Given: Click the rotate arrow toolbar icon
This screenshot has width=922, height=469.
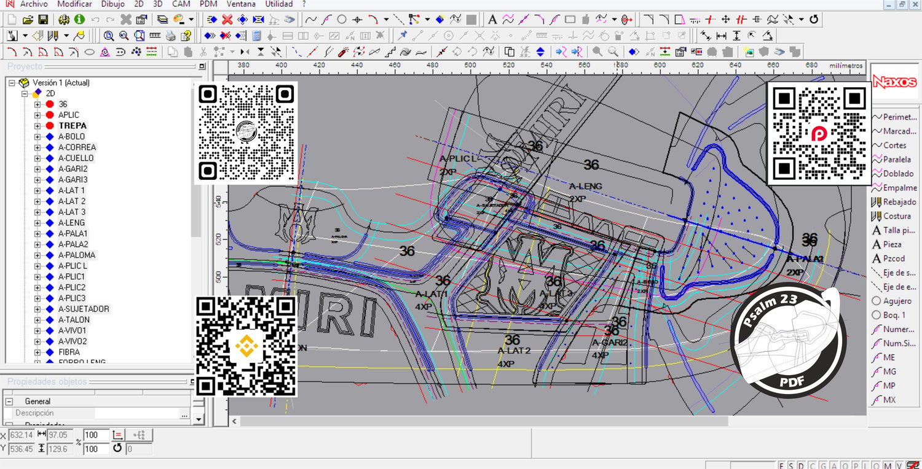Looking at the screenshot, I should [x=814, y=20].
